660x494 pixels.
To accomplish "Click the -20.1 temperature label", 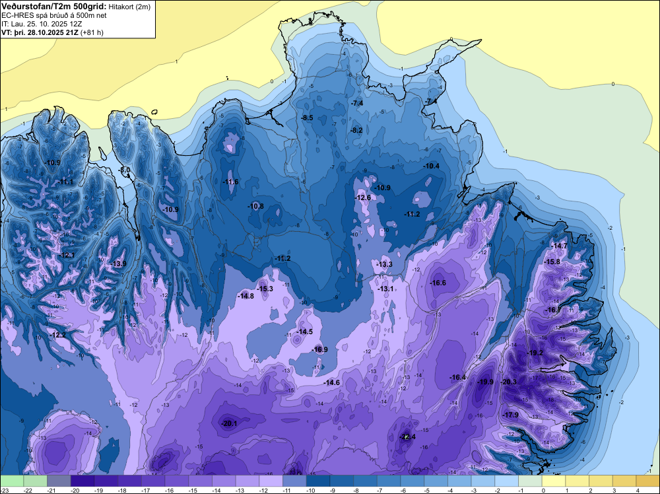I will coord(229,424).
